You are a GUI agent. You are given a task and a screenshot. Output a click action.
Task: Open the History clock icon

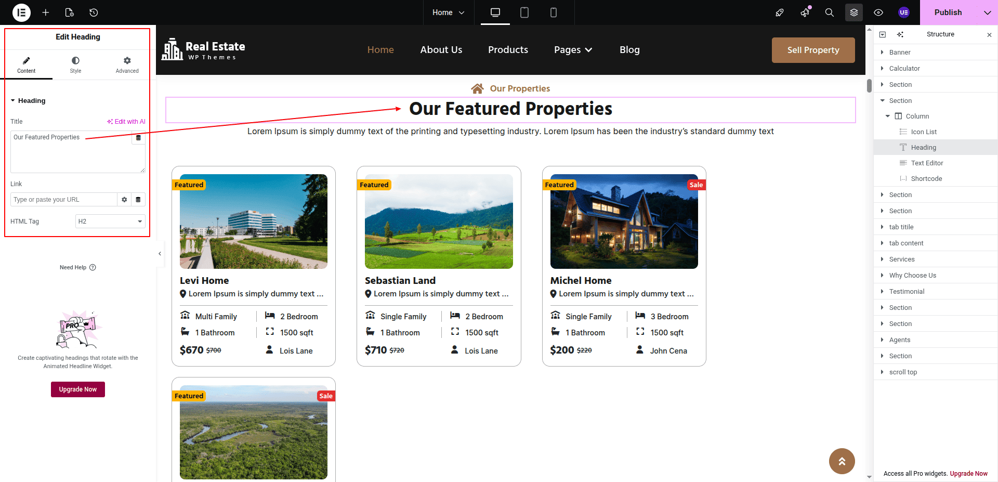pyautogui.click(x=94, y=12)
